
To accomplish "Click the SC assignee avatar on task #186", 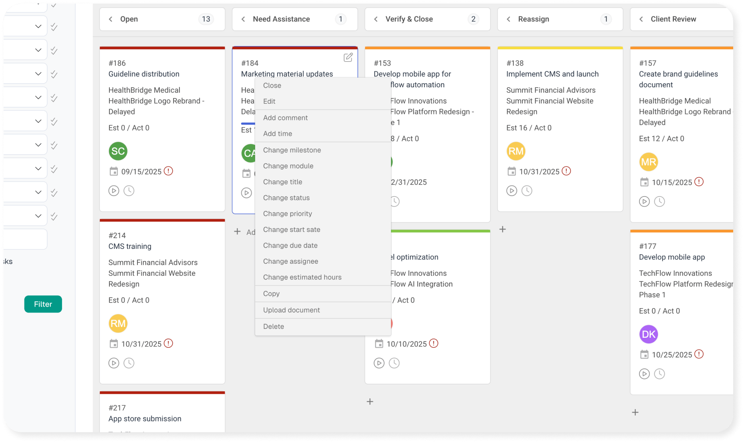I will click(118, 151).
